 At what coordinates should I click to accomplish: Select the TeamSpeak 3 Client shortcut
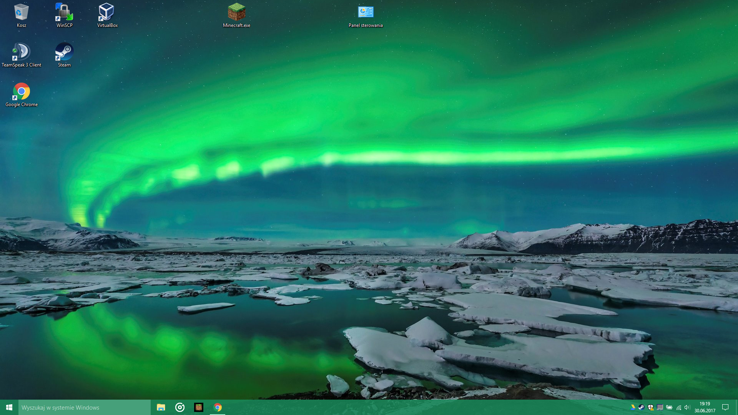tap(21, 53)
